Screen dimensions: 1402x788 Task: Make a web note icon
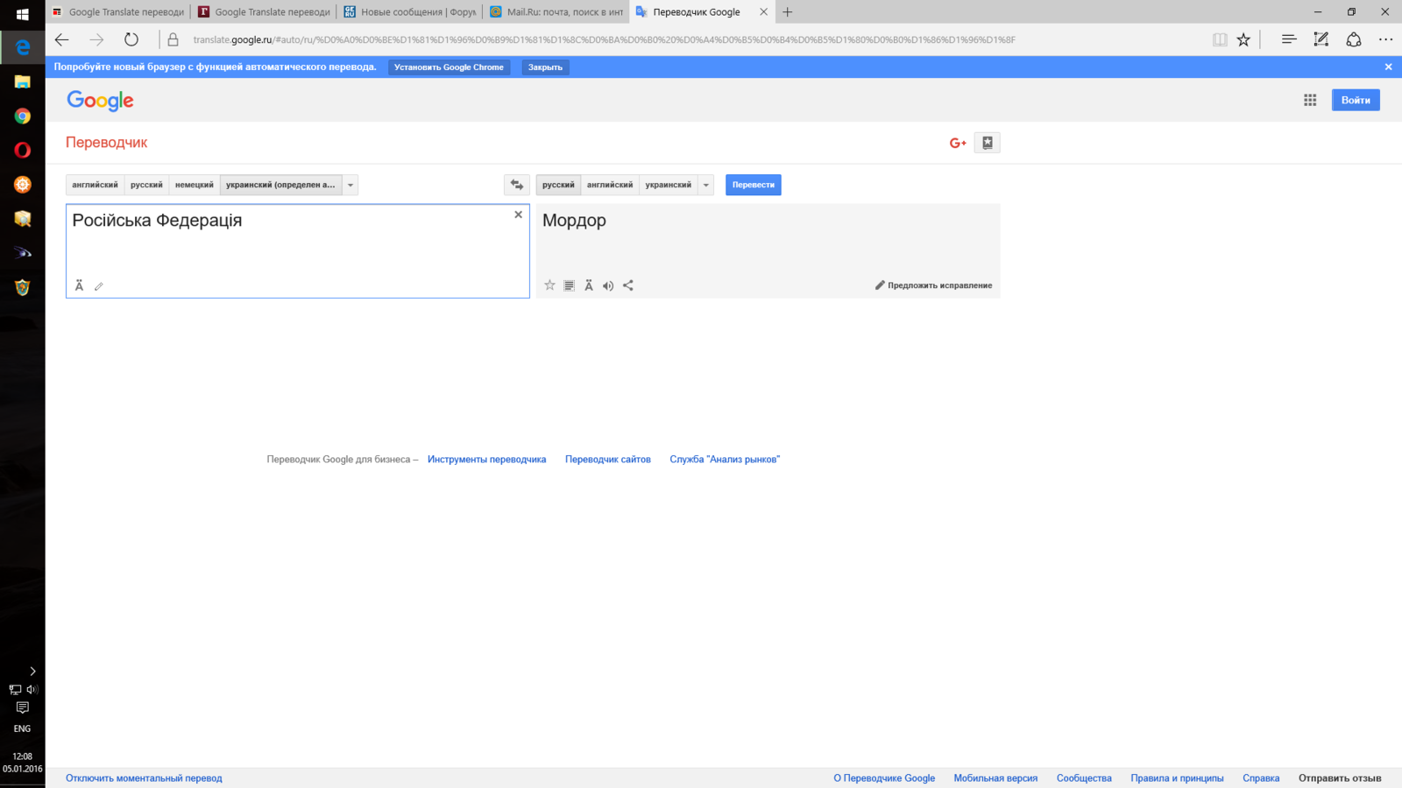coord(1321,39)
